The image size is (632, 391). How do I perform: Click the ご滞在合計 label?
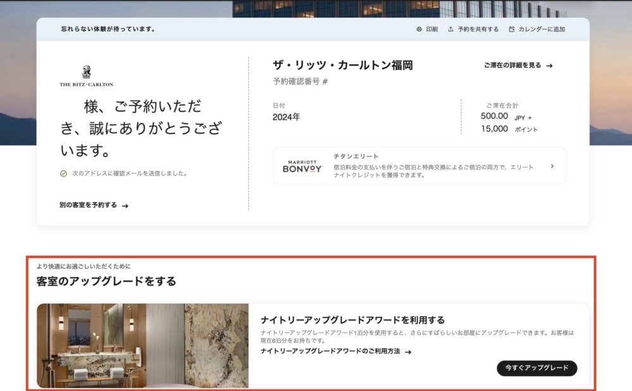point(502,105)
